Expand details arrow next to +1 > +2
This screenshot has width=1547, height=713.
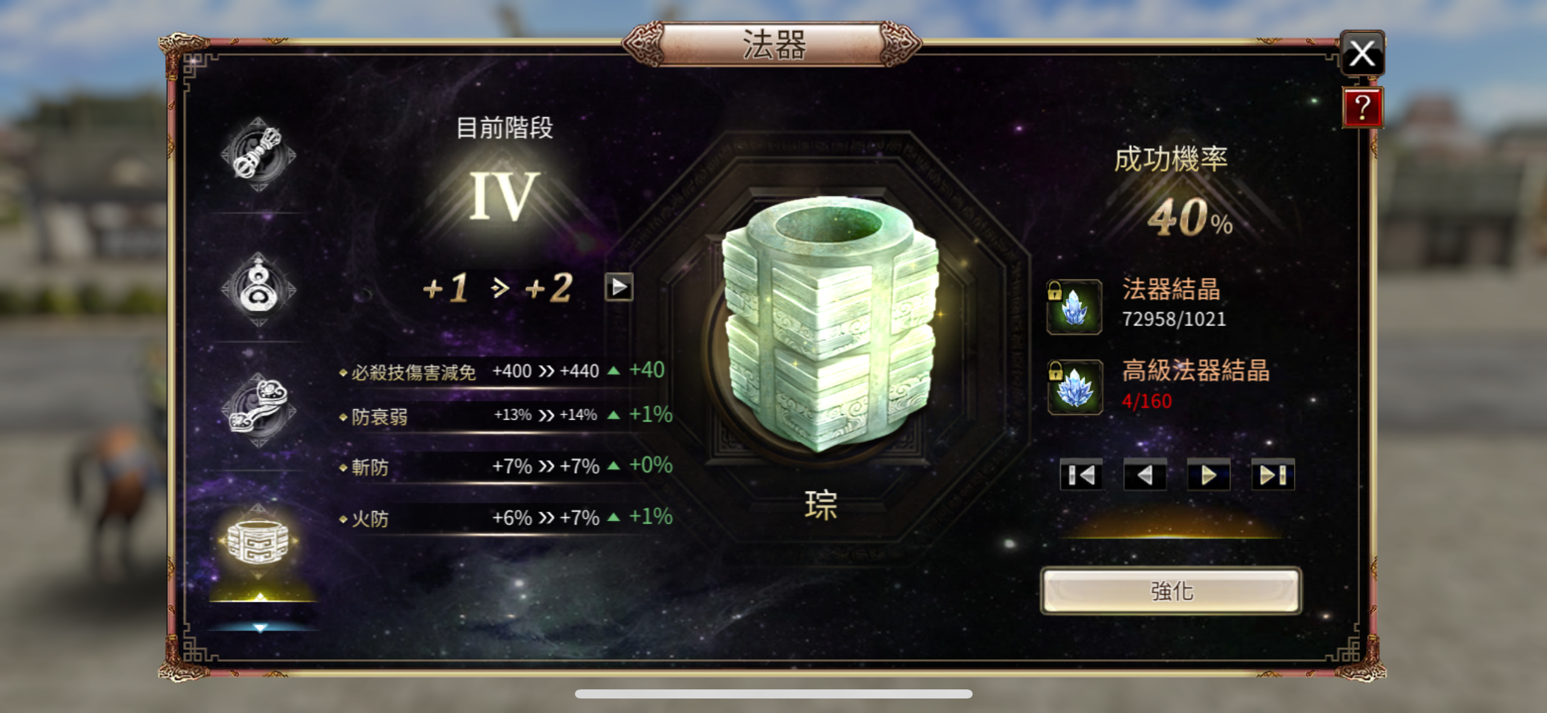pos(619,287)
